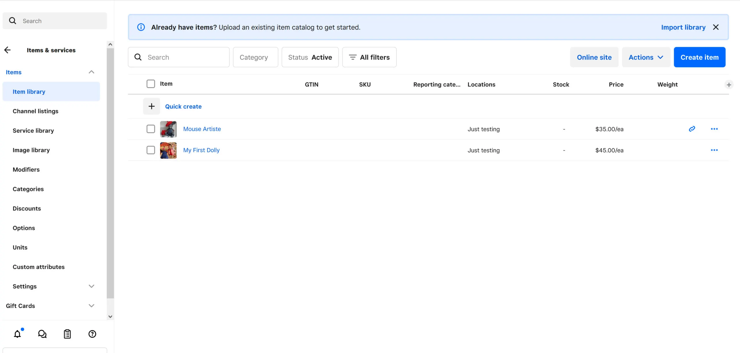This screenshot has width=740, height=353.
Task: Open the three-dot menu for My First Dolly
Action: pyautogui.click(x=714, y=150)
